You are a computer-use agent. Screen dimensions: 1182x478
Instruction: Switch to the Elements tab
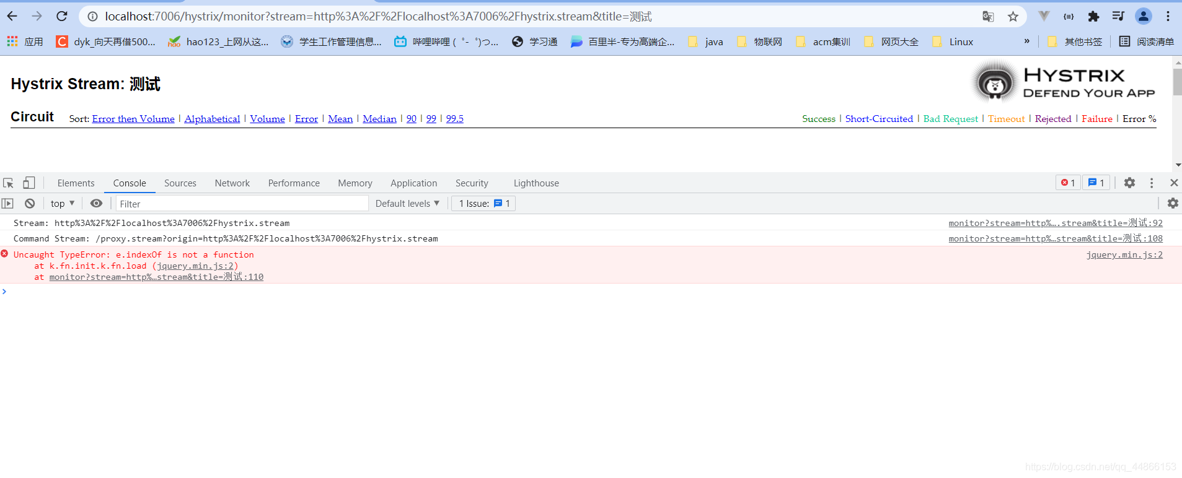coord(76,183)
